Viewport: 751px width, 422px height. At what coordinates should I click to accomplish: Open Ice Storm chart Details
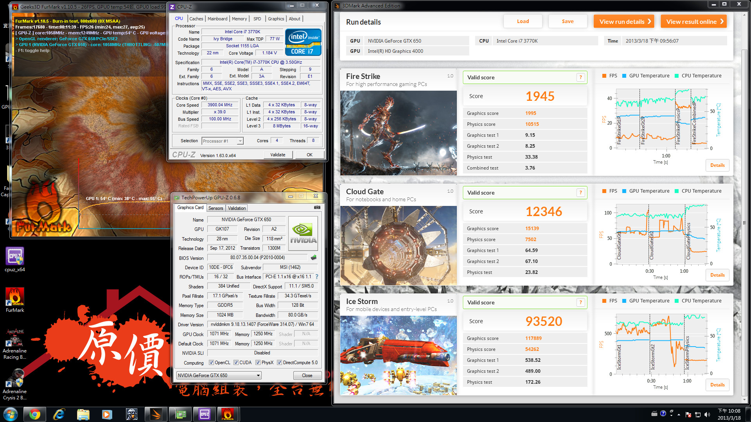(717, 385)
